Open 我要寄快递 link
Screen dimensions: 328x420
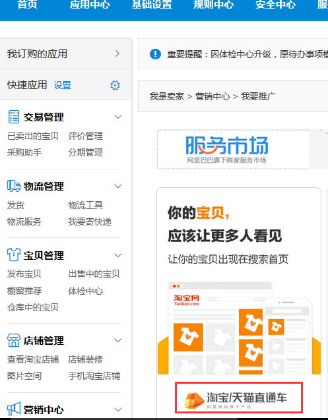pos(90,222)
